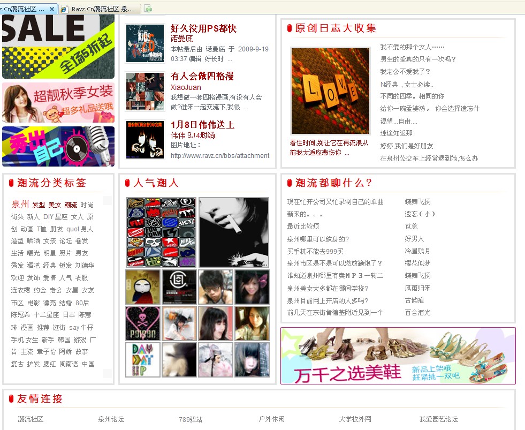The width and height of the screenshot is (525, 430).
Task: Open the topic 泉州目前网上开店的人多吗?
Action: tap(328, 300)
